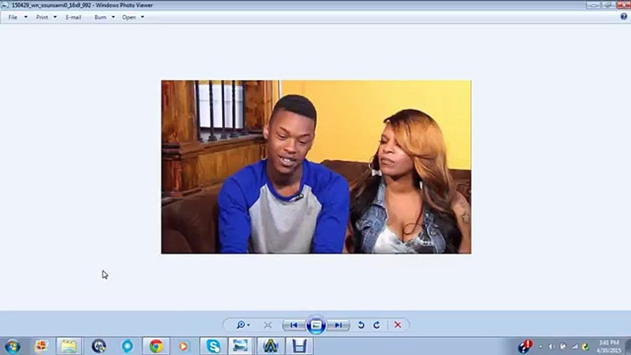Viewport: 631px width, 355px height.
Task: Open the blue floppy disk taskbar app
Action: pyautogui.click(x=299, y=346)
